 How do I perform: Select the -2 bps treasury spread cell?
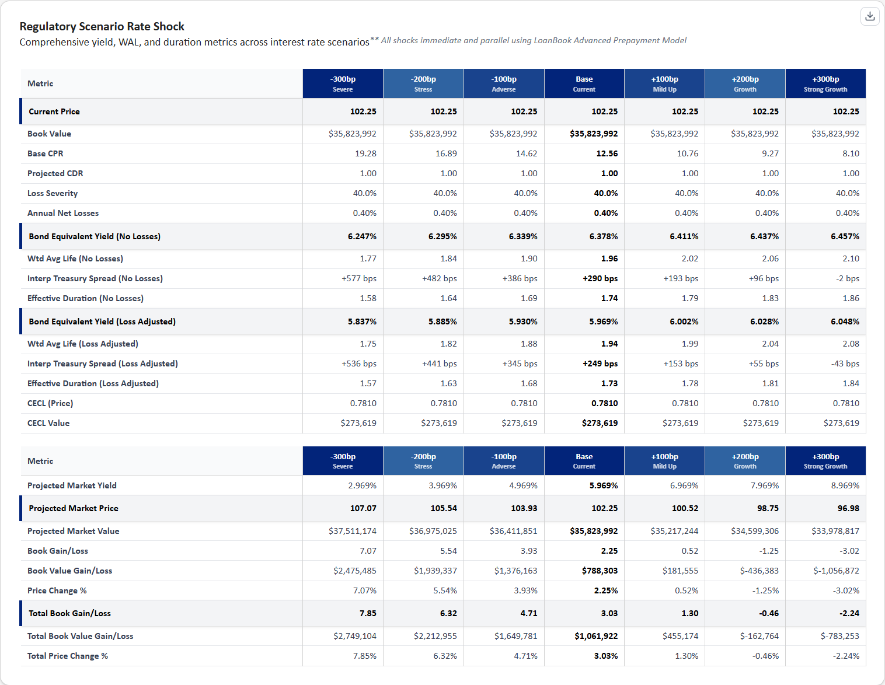pyautogui.click(x=847, y=278)
